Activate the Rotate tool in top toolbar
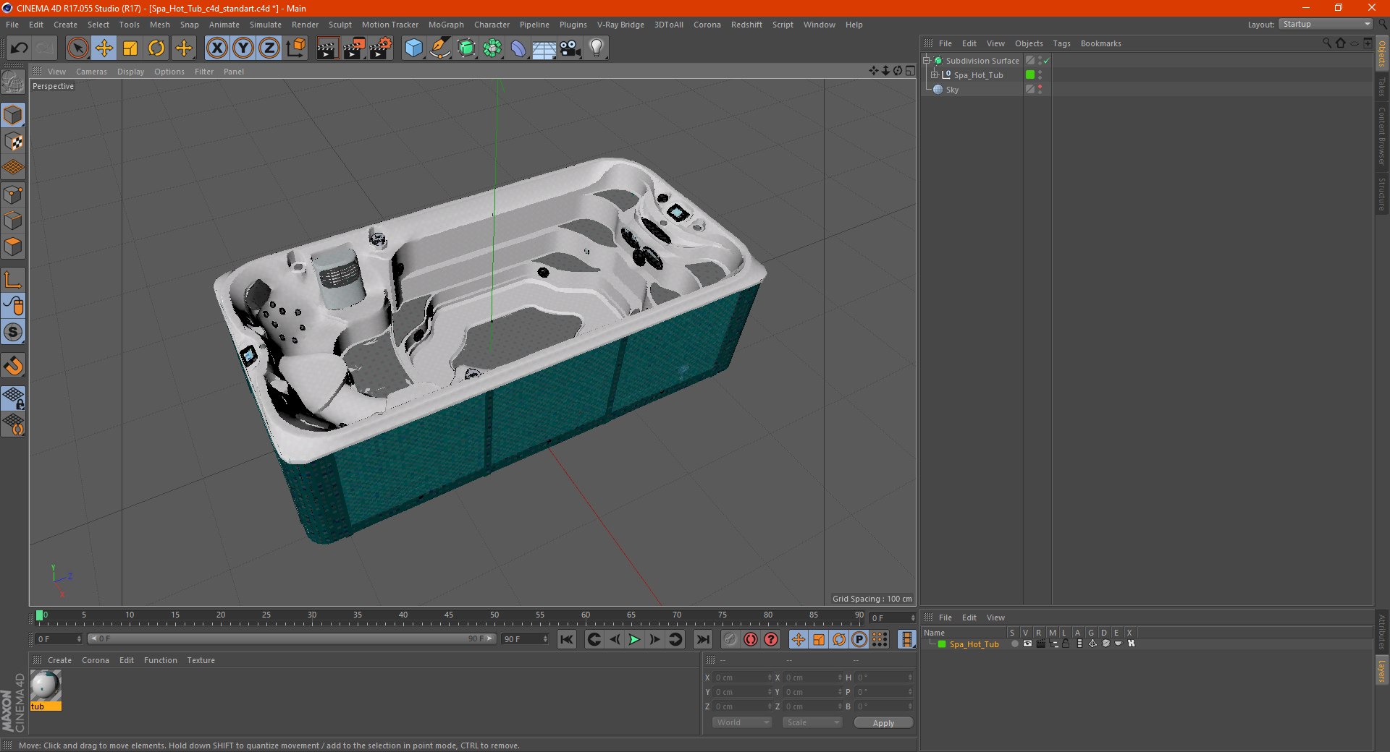 [x=156, y=48]
